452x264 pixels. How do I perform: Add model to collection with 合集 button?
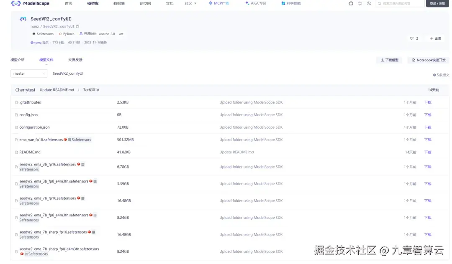[436, 38]
